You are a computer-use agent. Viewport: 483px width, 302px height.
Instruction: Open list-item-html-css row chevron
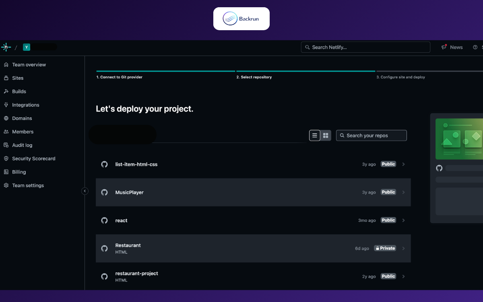pos(404,164)
